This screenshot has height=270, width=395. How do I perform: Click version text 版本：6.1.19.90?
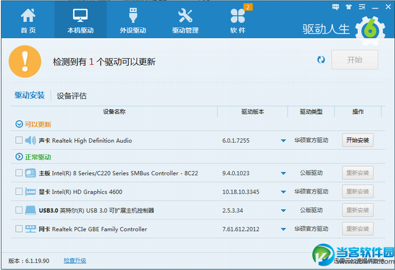coord(29,261)
